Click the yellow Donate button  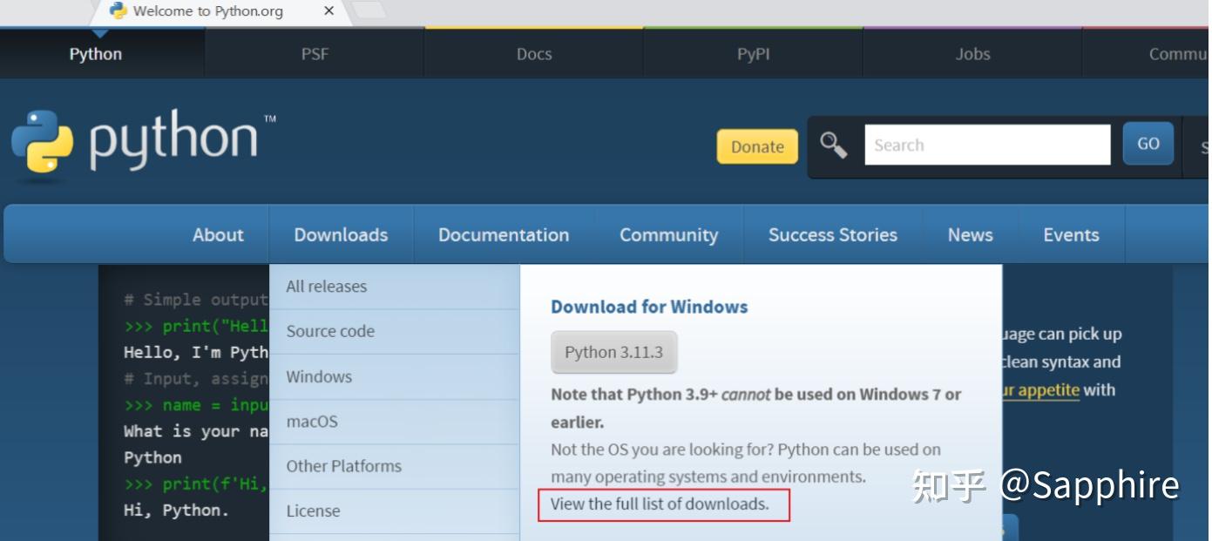pyautogui.click(x=756, y=146)
